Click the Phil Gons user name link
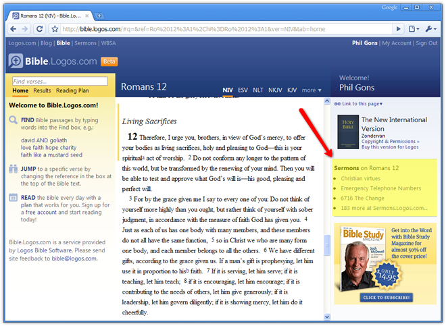446x326 pixels. (365, 43)
